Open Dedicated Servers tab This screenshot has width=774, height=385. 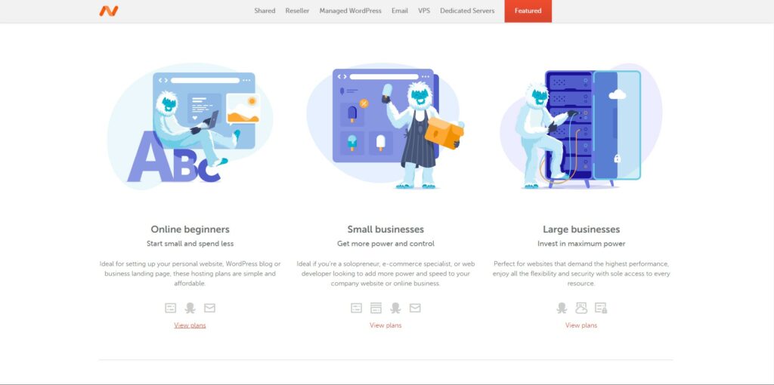[x=467, y=11]
